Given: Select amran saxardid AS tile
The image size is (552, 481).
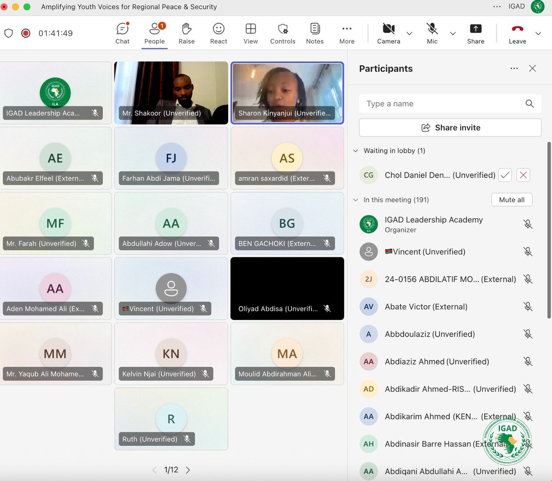Looking at the screenshot, I should pyautogui.click(x=287, y=158).
